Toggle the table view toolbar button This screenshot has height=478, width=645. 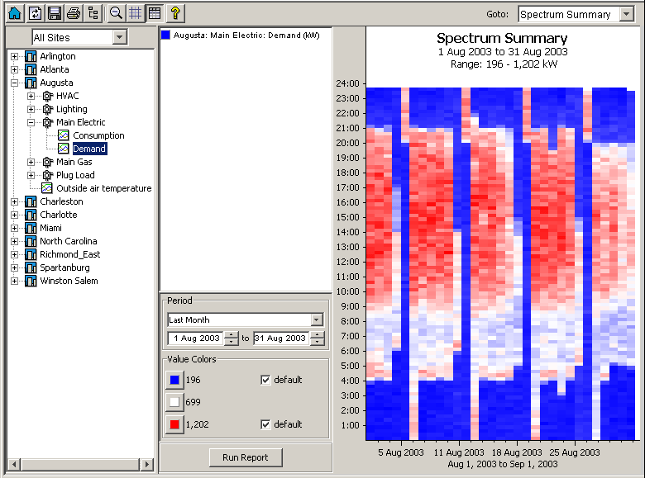[x=153, y=13]
